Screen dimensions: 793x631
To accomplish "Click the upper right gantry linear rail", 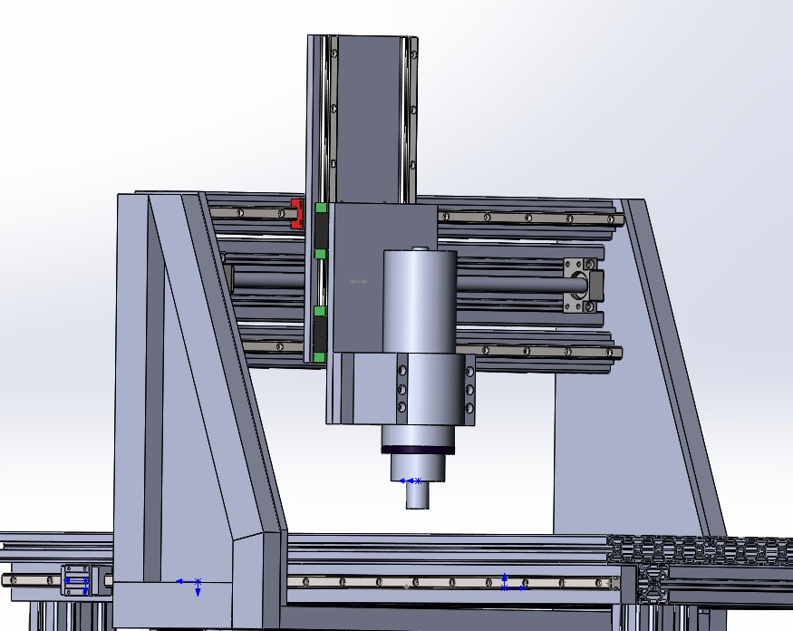I will pos(531,218).
